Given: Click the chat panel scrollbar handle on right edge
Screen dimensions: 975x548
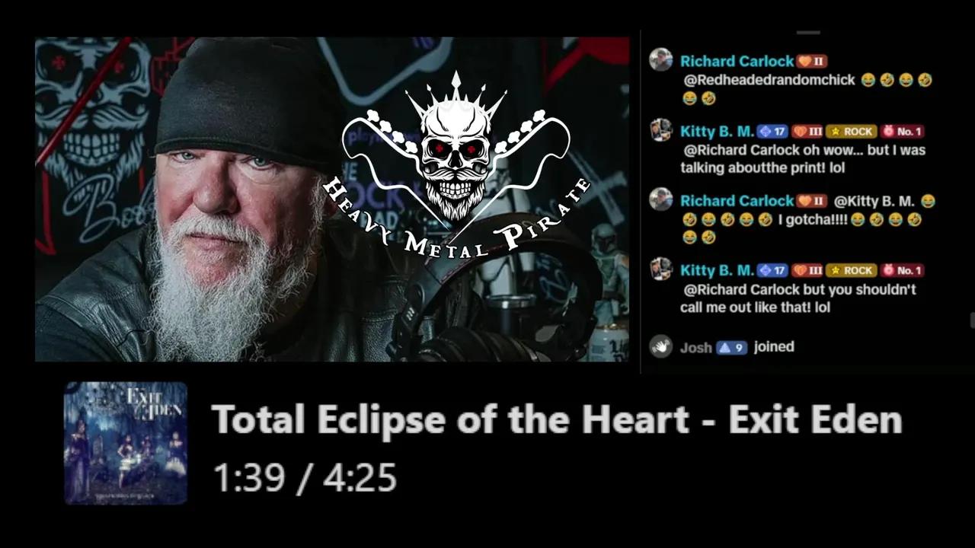Looking at the screenshot, I should (x=972, y=320).
